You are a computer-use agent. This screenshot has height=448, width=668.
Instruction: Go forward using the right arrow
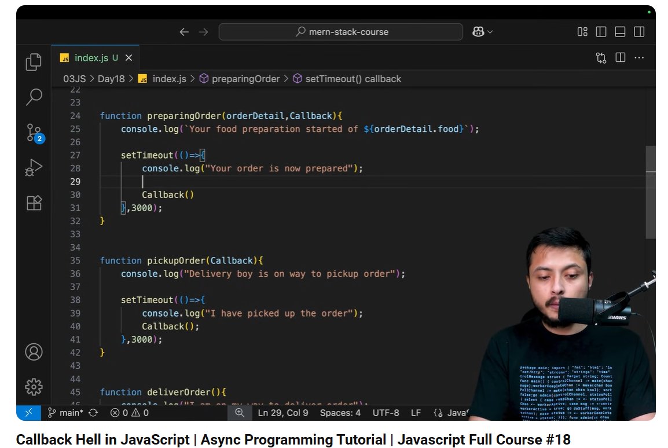coord(204,32)
